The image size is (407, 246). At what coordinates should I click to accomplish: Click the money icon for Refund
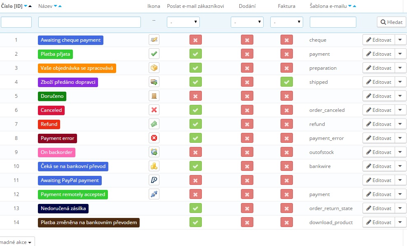154,124
